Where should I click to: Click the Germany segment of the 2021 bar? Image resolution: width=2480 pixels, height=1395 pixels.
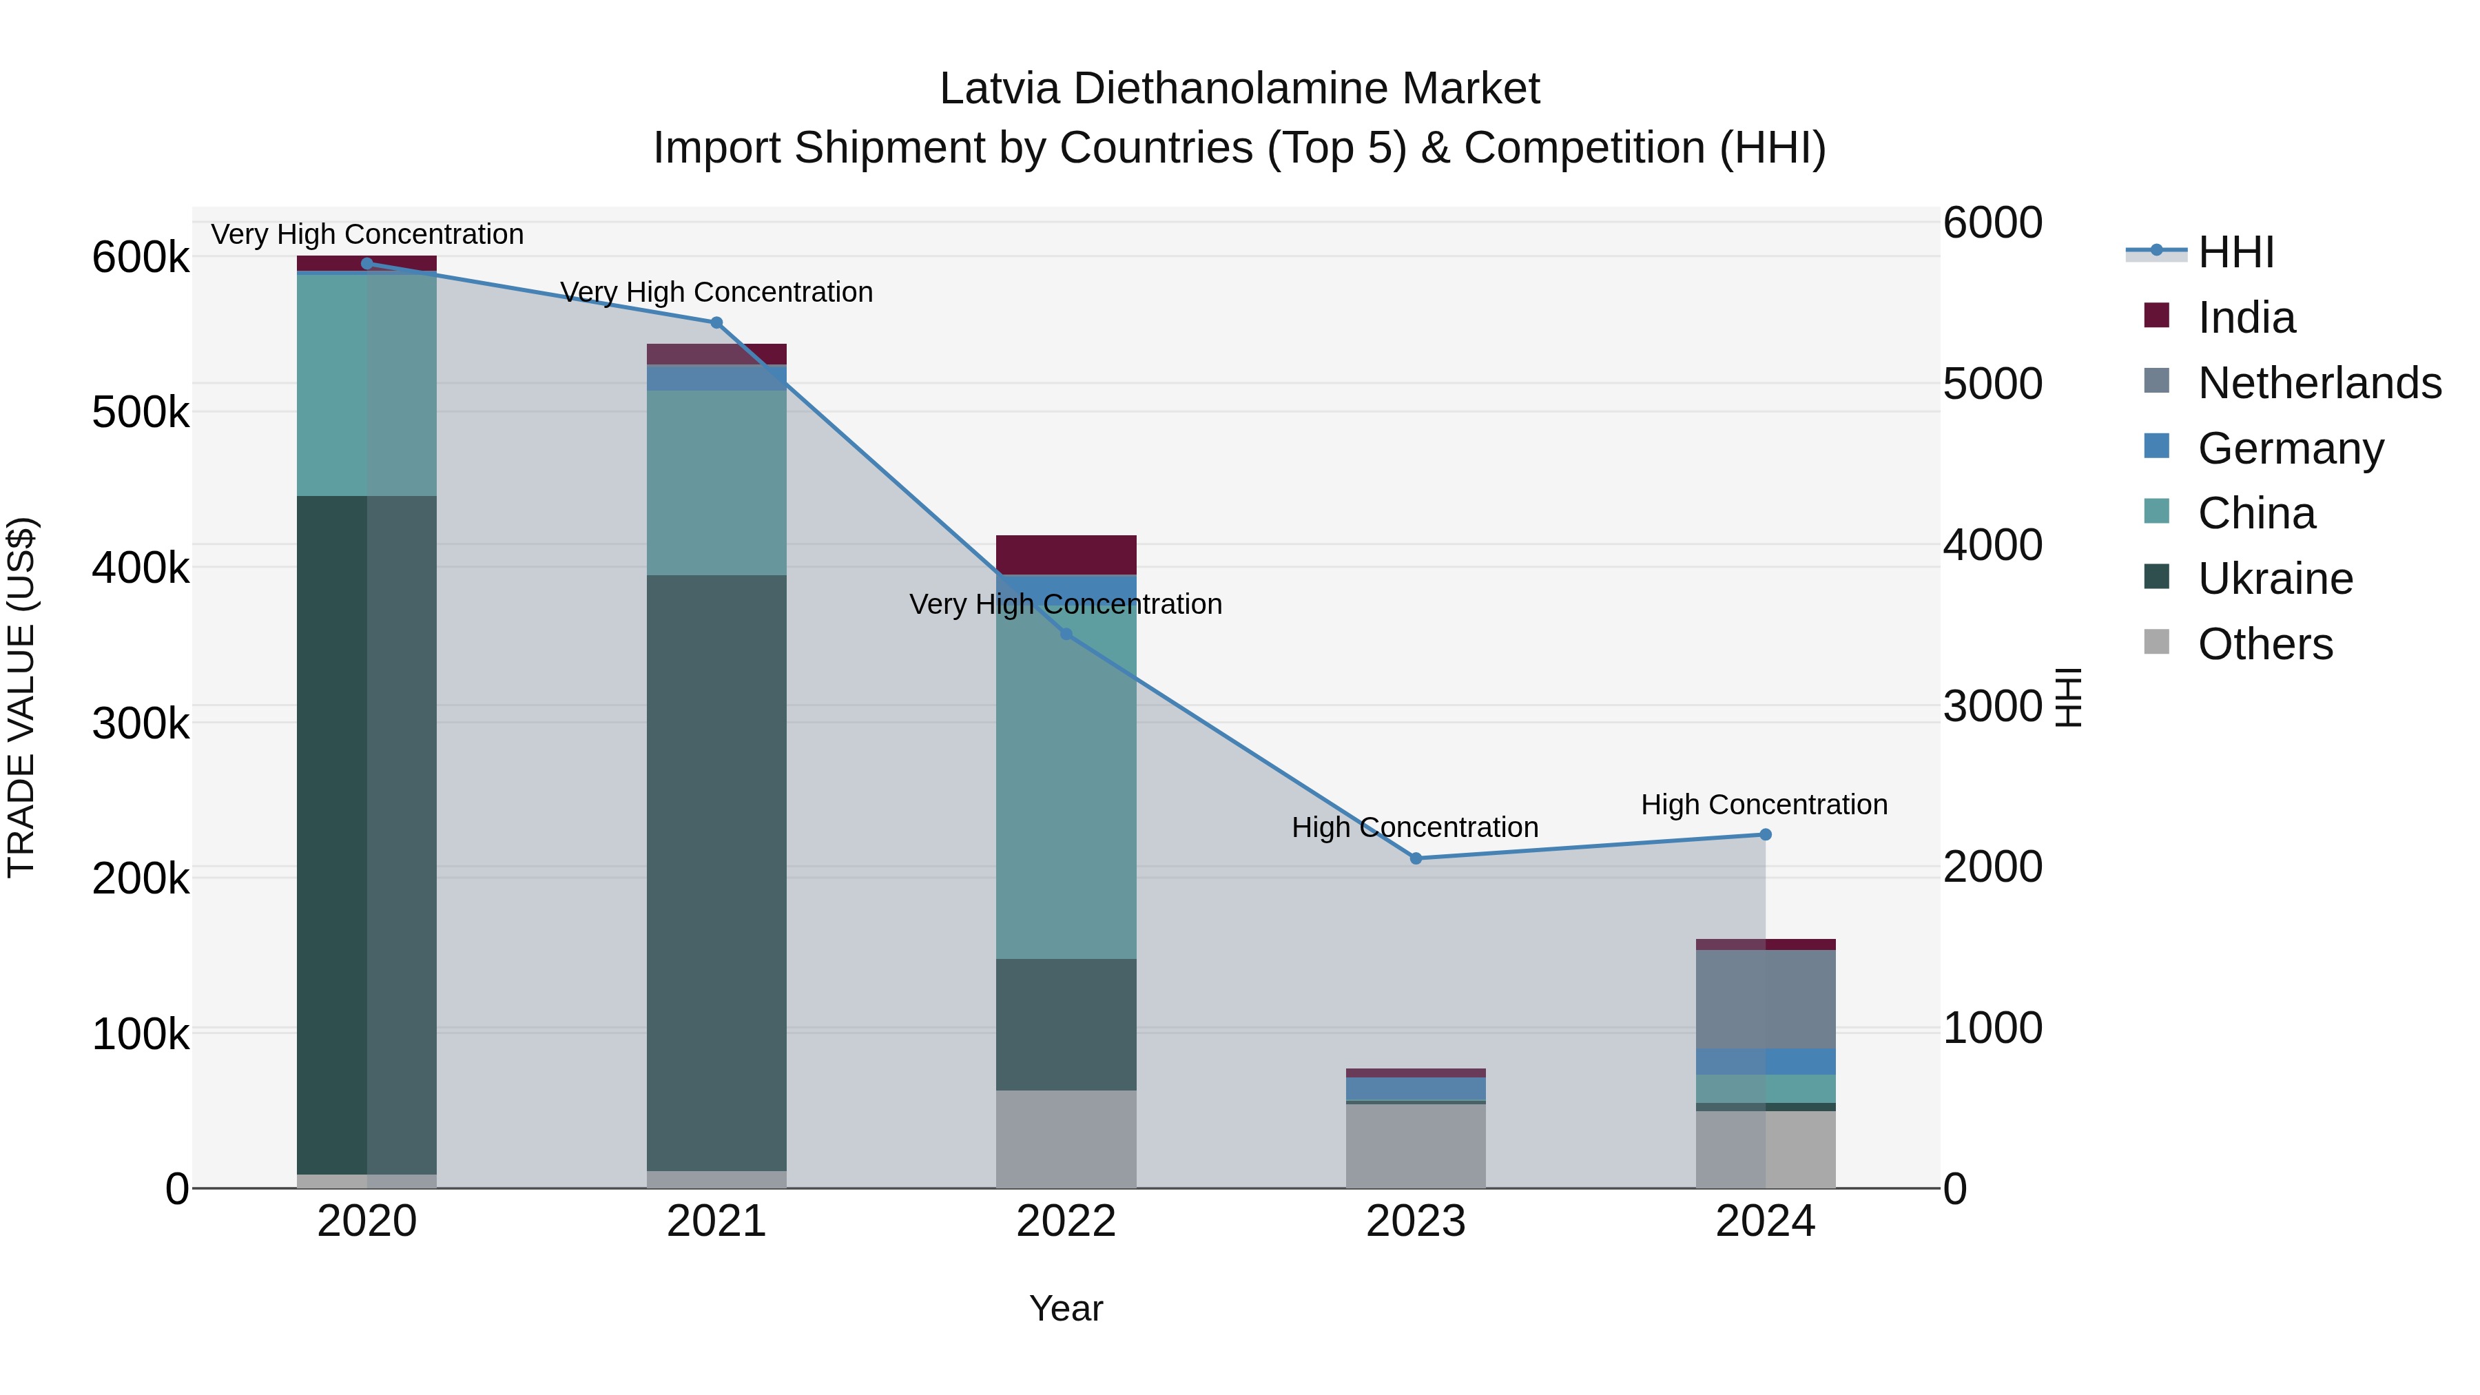click(716, 378)
